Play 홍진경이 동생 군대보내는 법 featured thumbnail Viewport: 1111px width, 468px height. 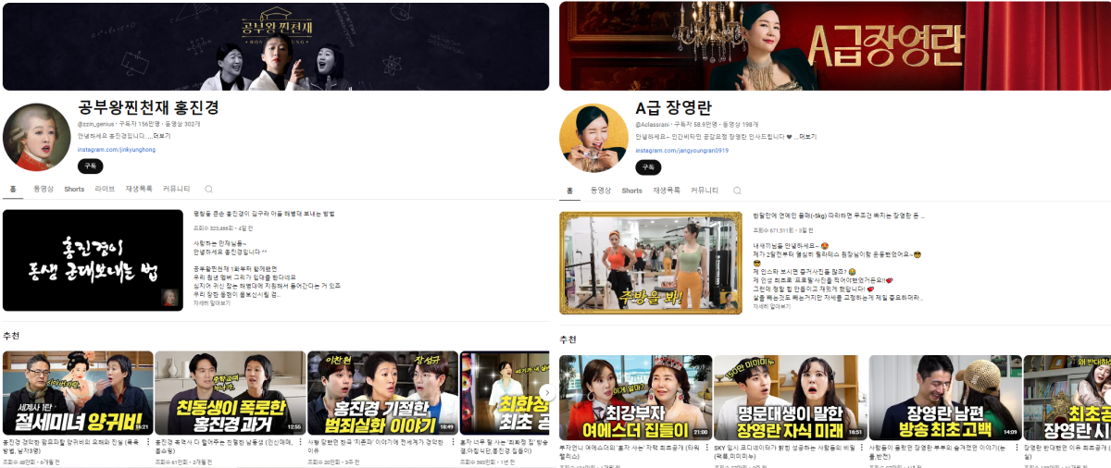point(93,260)
